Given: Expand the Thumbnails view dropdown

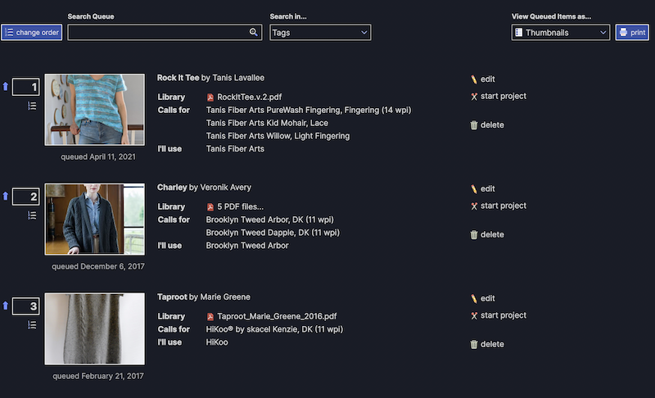Looking at the screenshot, I should pyautogui.click(x=560, y=33).
